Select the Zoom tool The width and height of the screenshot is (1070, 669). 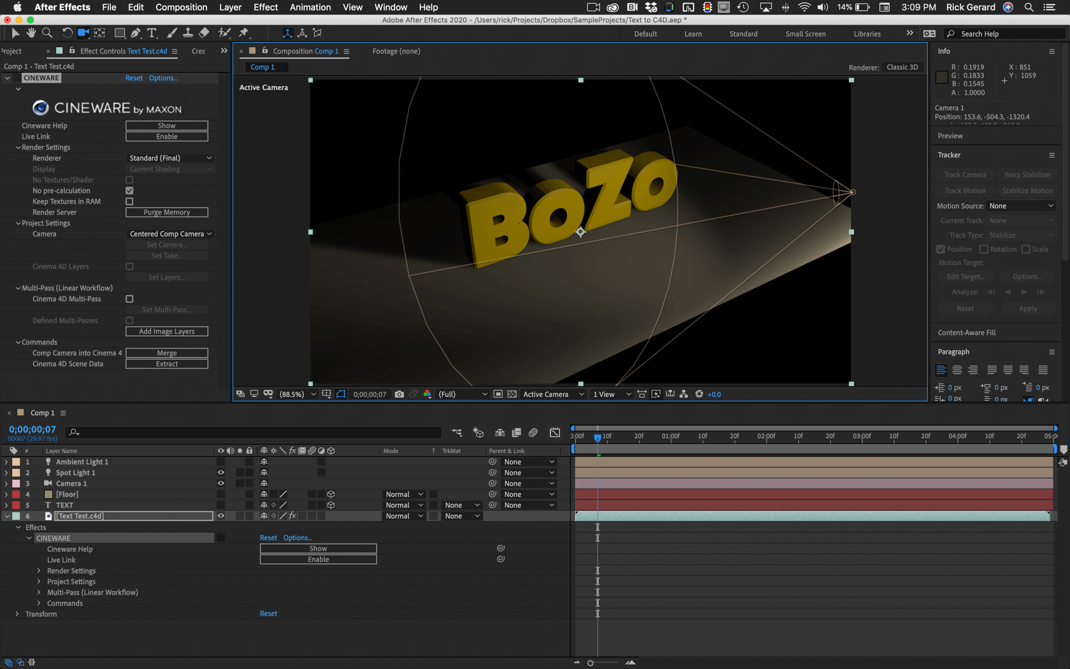(x=46, y=32)
